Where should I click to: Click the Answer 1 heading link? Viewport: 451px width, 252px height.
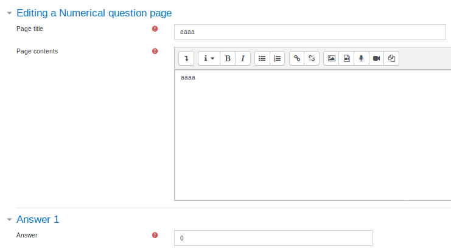pyautogui.click(x=38, y=219)
